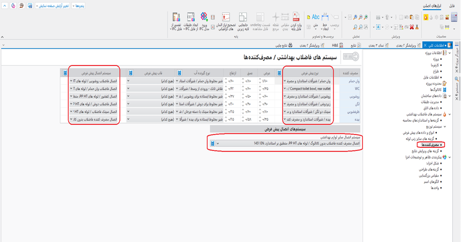The height and width of the screenshot is (242, 461).
Task: Click catalog icon in default connection system header
Action: (65, 73)
